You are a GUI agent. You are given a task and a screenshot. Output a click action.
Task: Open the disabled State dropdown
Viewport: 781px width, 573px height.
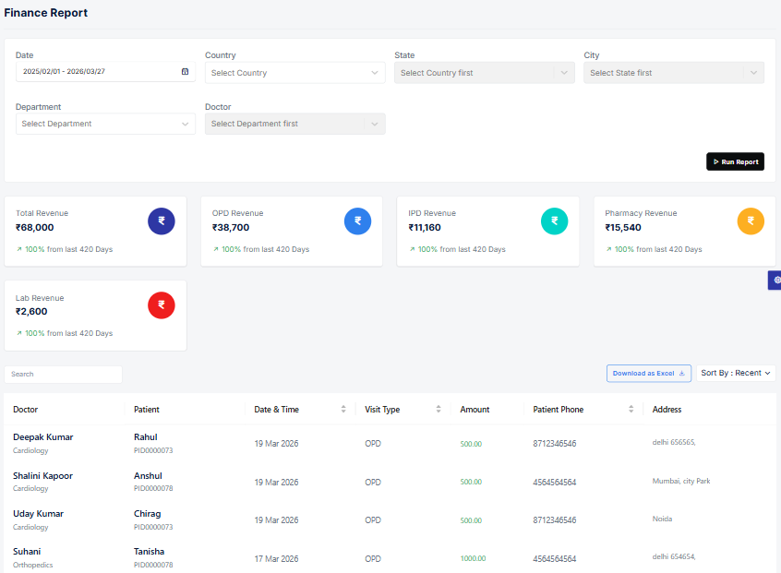[x=484, y=73]
